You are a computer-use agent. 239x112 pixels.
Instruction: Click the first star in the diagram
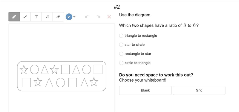point(24,69)
